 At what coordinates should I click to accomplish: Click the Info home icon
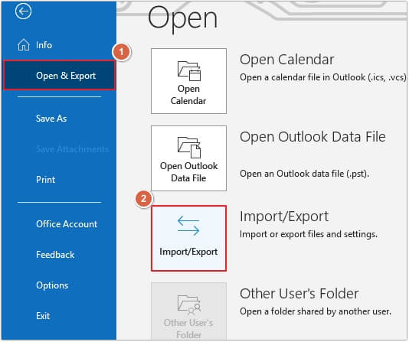(x=24, y=44)
